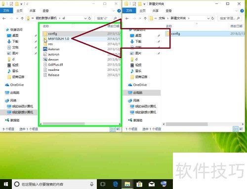Expand the ribbon in the d window
Screen dimensions: 247x189
[114, 11]
